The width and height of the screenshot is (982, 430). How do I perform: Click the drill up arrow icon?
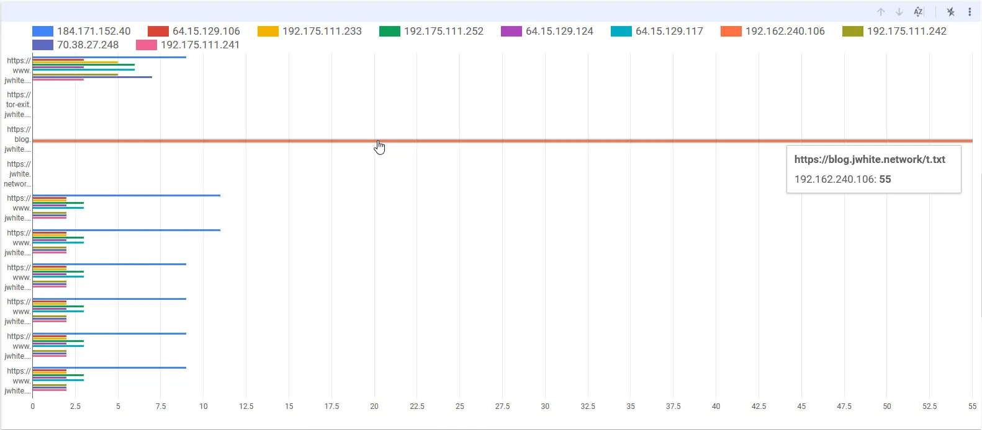pos(881,12)
